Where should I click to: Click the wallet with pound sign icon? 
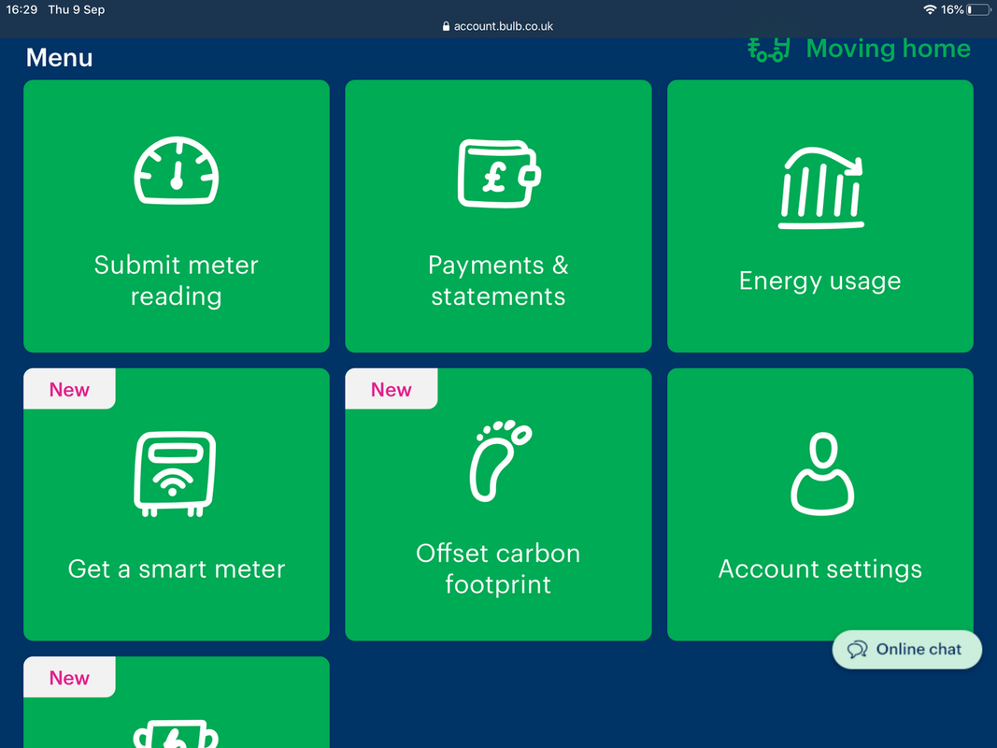click(x=499, y=174)
